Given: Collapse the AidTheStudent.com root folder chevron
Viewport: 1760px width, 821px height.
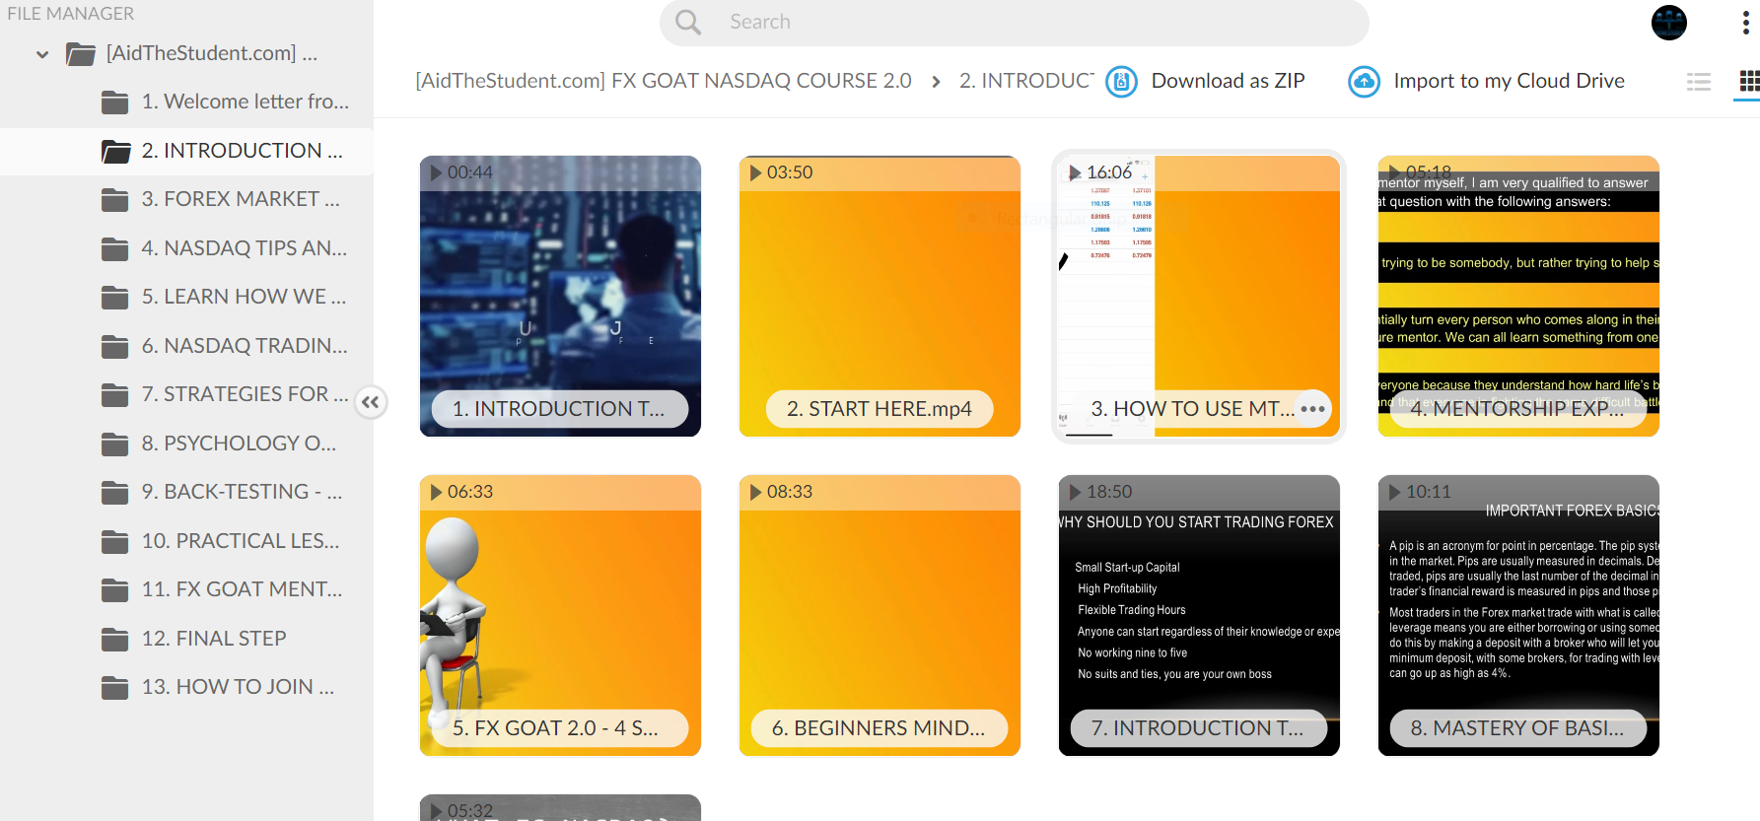Looking at the screenshot, I should 42,54.
